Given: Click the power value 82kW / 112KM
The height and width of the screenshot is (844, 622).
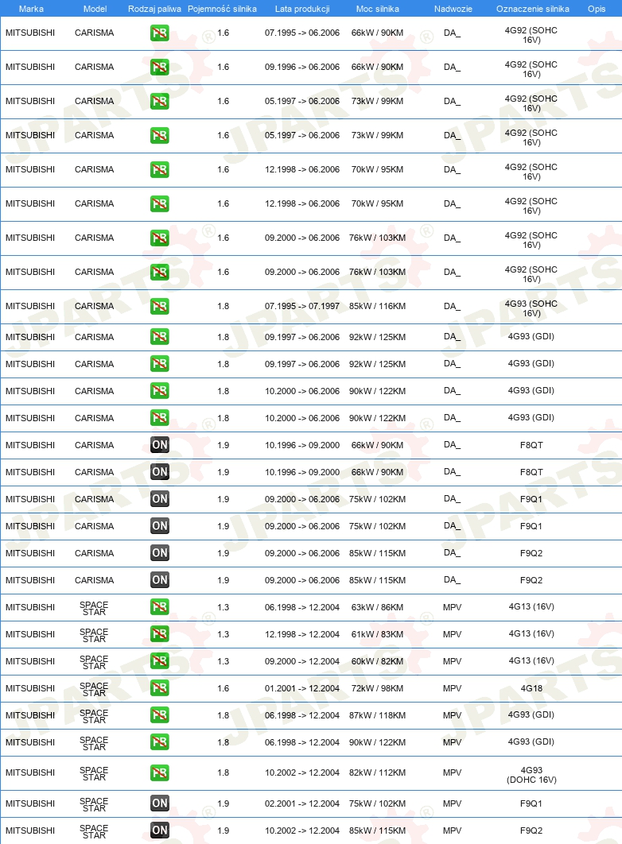Looking at the screenshot, I should [x=378, y=772].
